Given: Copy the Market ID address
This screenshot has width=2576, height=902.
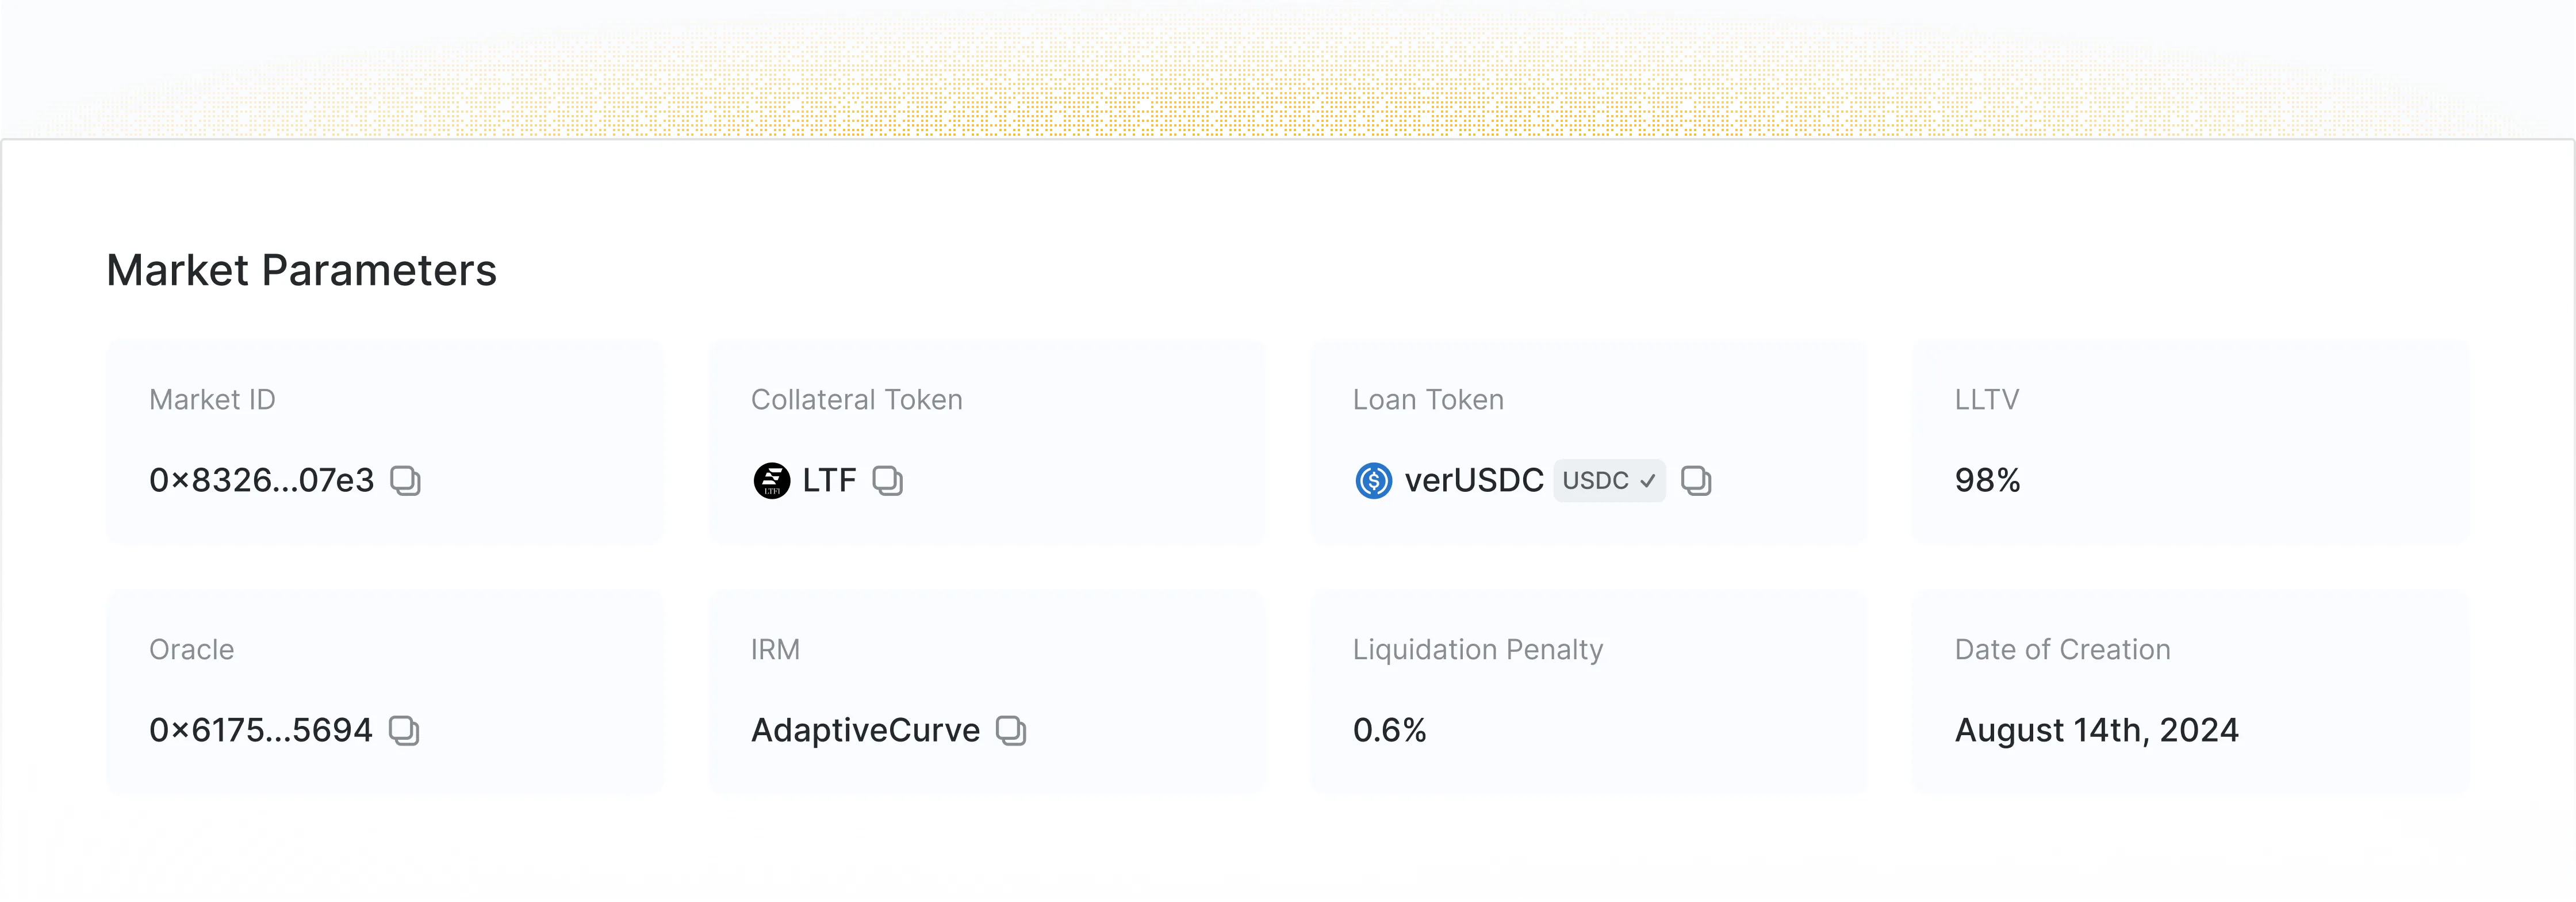Looking at the screenshot, I should [x=405, y=481].
